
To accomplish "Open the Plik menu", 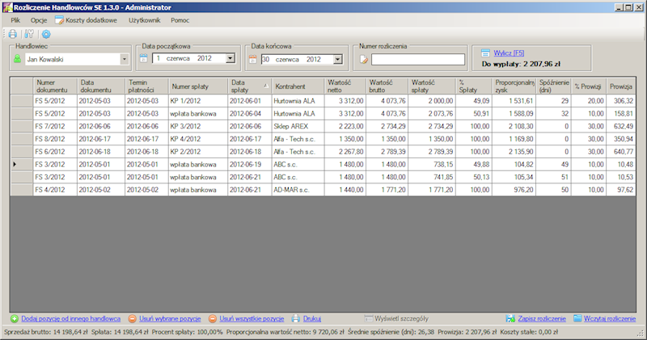I will pos(15,20).
